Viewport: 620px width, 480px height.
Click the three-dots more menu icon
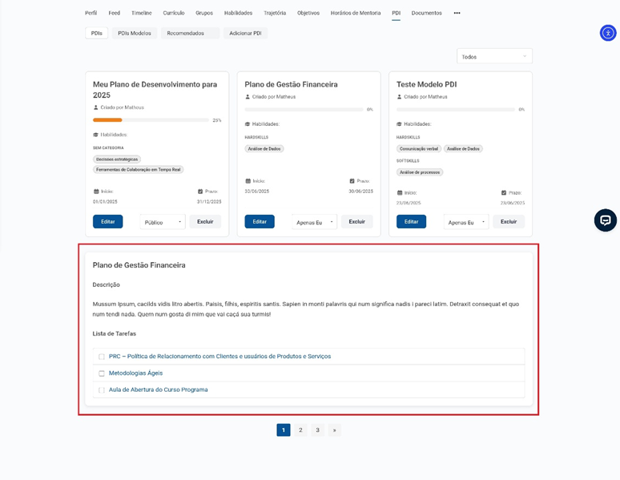click(x=457, y=13)
